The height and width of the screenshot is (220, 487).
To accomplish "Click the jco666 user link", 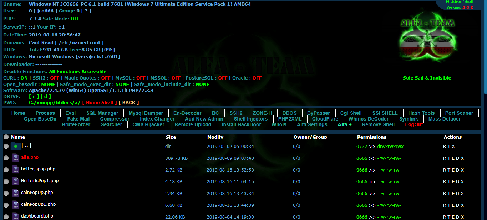I will pyautogui.click(x=46, y=11).
